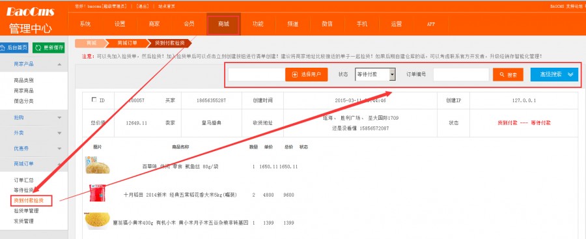Refresh cache with 更新缓存 button
Viewport: 586px width, 239px height.
48,48
